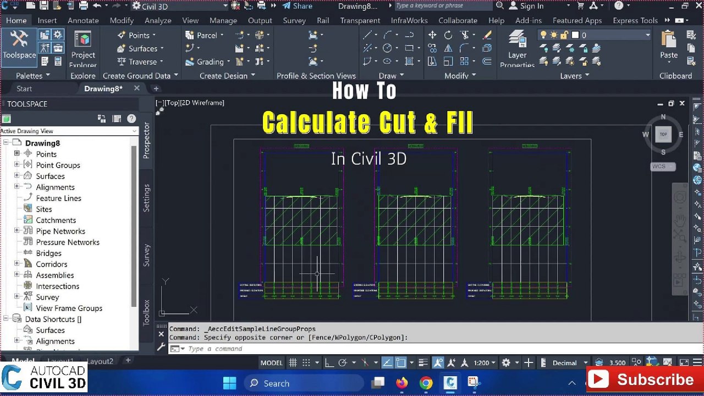Switch to the Start document tab
This screenshot has height=396, width=704.
pyautogui.click(x=24, y=89)
